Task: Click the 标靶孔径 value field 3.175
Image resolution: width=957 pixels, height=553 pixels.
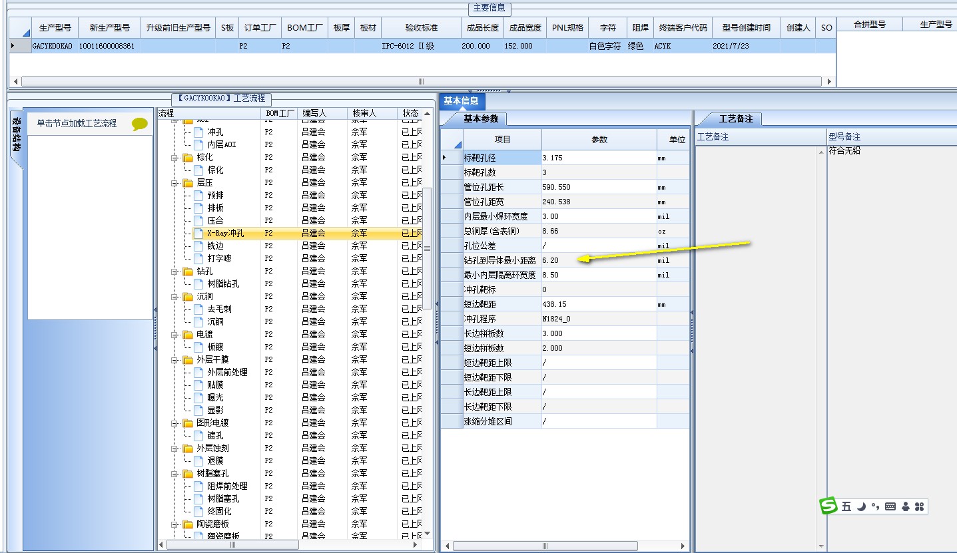Action: click(599, 158)
